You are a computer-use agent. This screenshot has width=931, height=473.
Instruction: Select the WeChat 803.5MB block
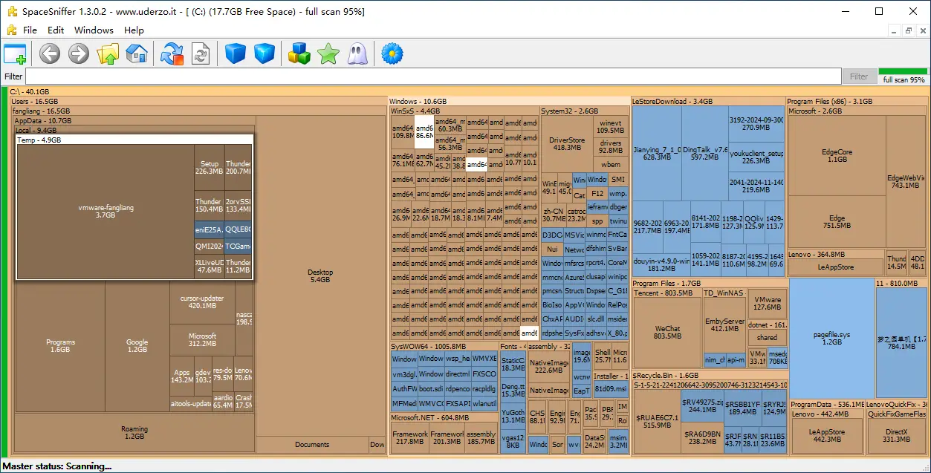[x=667, y=333]
